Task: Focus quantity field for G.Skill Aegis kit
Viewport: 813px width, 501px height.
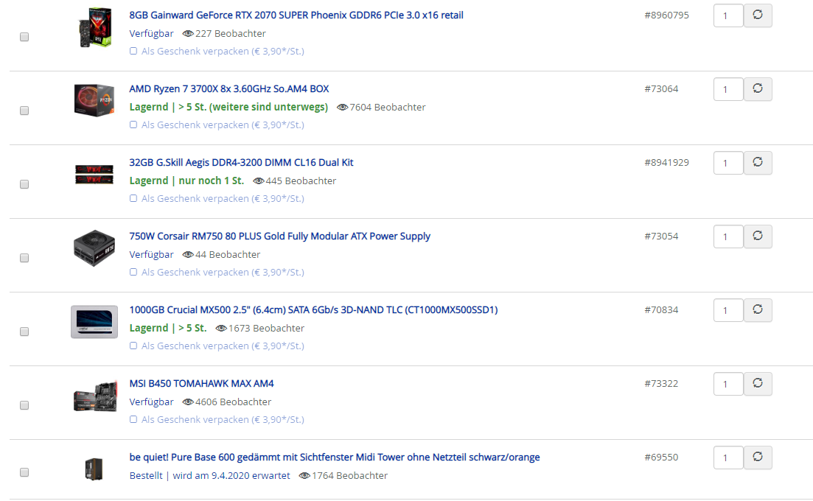Action: click(728, 163)
